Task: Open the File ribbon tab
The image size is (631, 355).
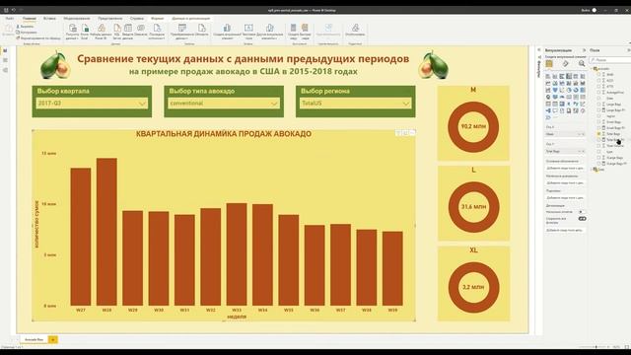Action: 10,19
